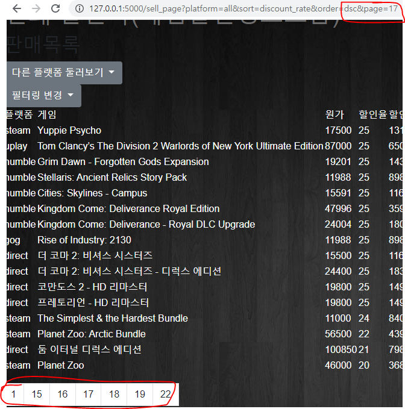Go to pagination page 18
This screenshot has height=409, width=405.
114,394
